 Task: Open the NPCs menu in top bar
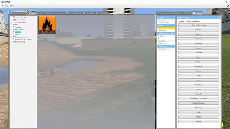click(12, 6)
